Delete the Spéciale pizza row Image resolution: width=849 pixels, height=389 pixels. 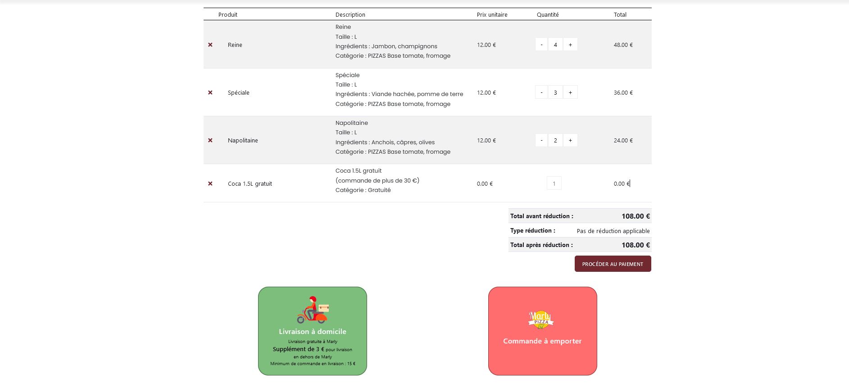tap(210, 92)
